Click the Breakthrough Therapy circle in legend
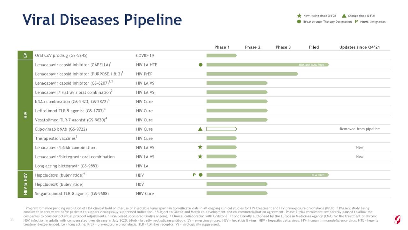The image size is (408, 230). (x=299, y=22)
